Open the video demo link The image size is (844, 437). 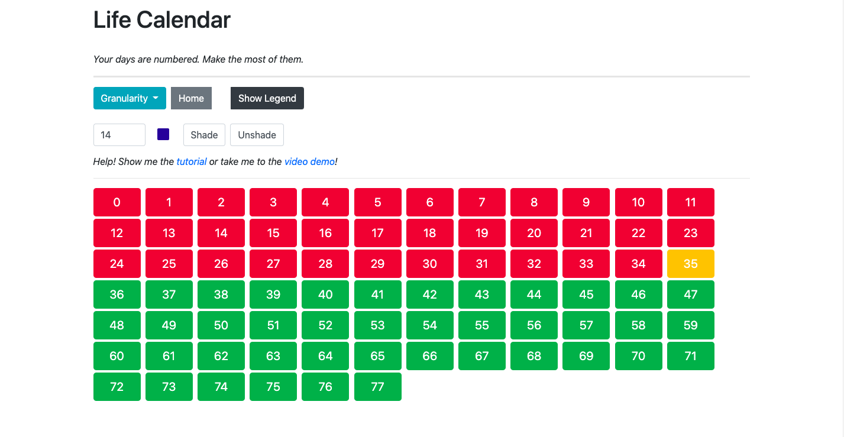click(310, 161)
